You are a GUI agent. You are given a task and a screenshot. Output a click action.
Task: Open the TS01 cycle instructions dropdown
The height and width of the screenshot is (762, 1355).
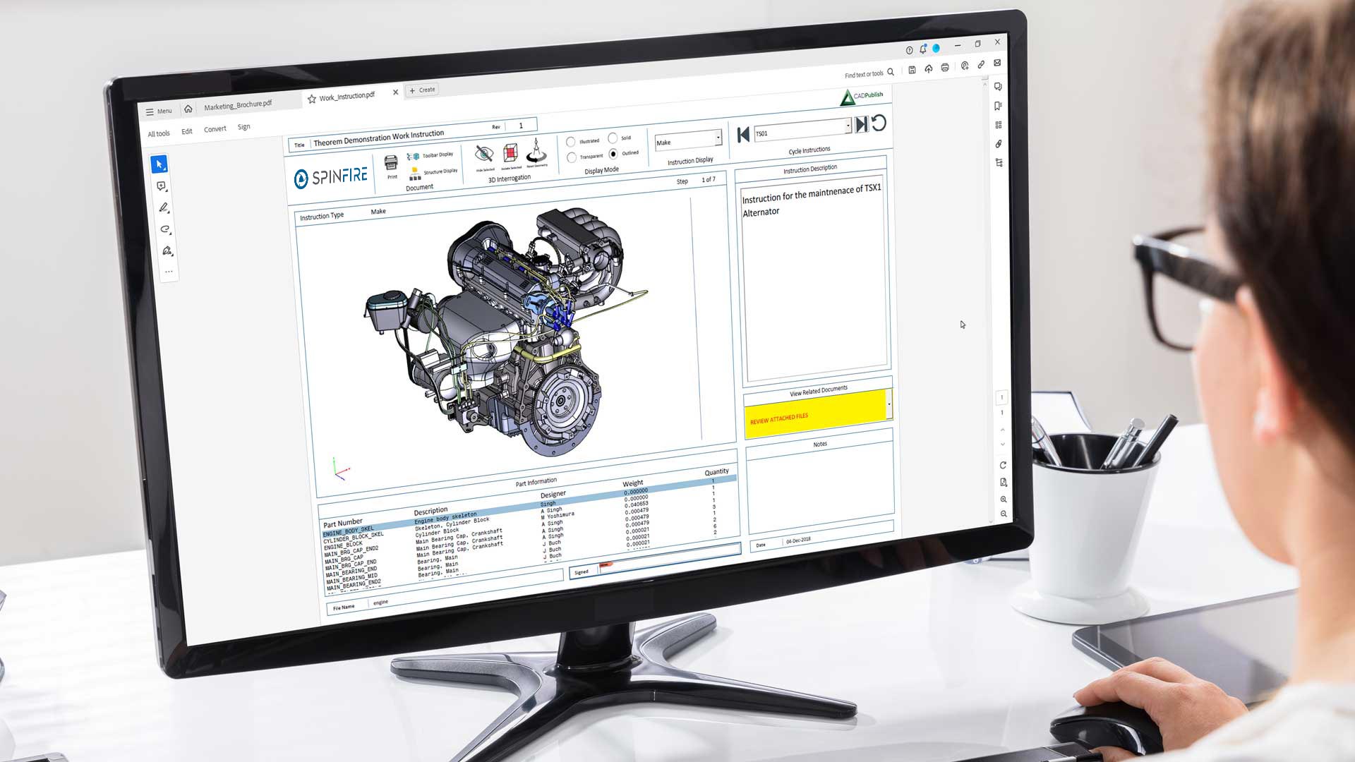coord(848,126)
